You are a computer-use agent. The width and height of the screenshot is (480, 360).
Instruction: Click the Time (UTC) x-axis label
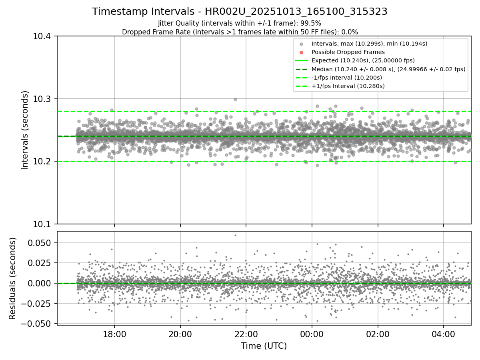click(264, 346)
